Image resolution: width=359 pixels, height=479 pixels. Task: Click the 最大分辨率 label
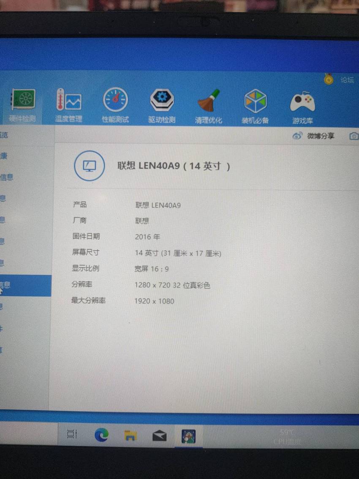coord(89,300)
